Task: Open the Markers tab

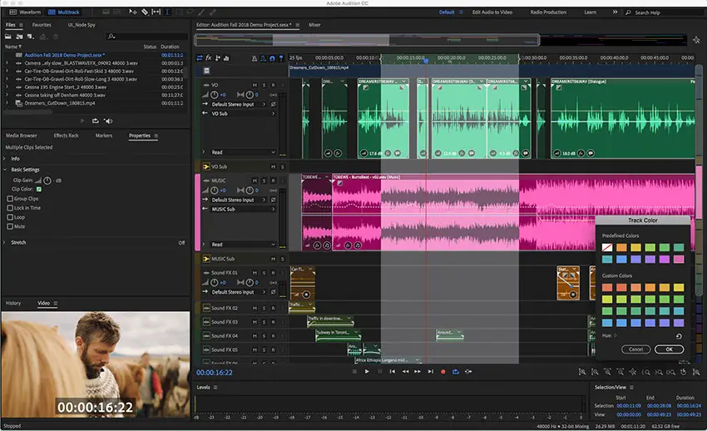Action: click(104, 136)
